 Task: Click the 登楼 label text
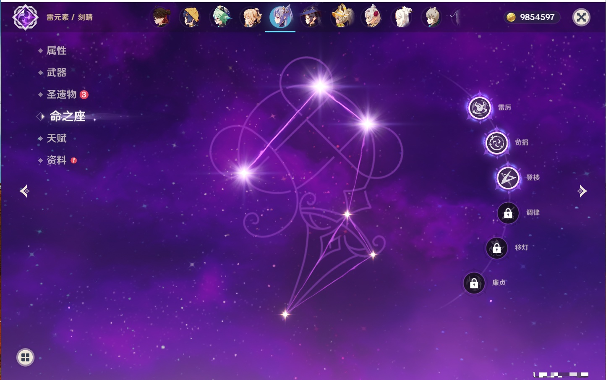pos(533,178)
